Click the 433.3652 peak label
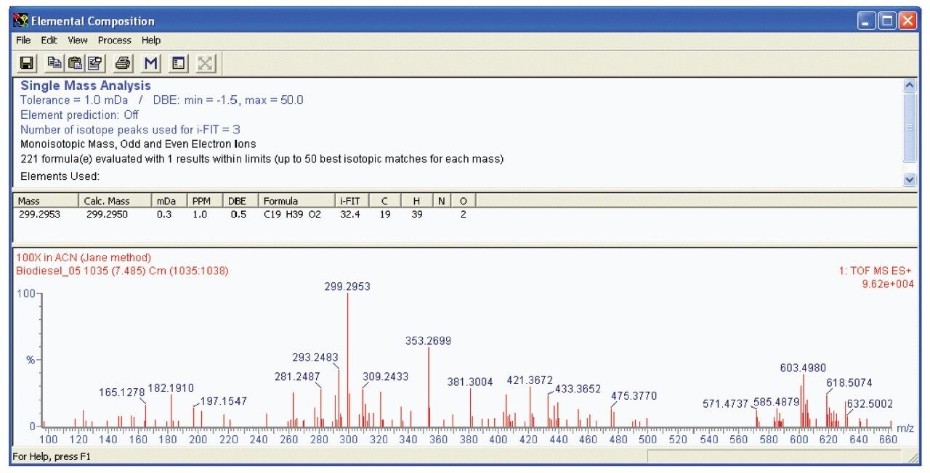This screenshot has width=930, height=473. pos(578,389)
